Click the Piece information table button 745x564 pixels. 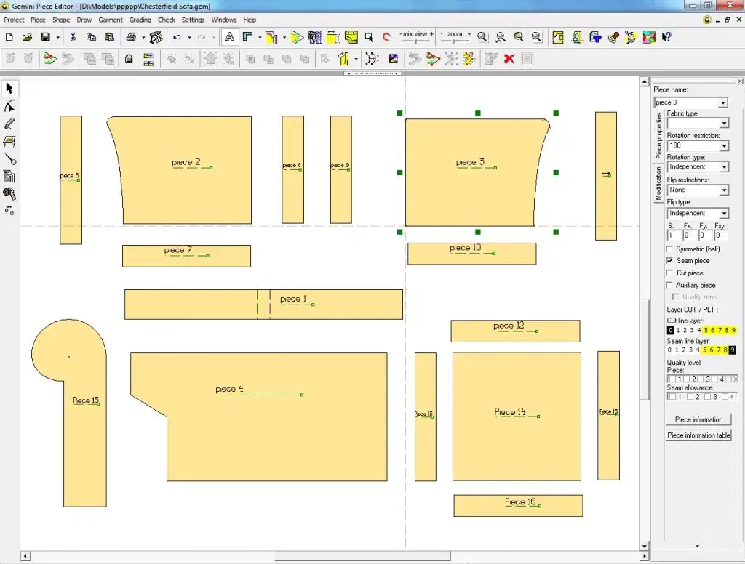pyautogui.click(x=698, y=435)
